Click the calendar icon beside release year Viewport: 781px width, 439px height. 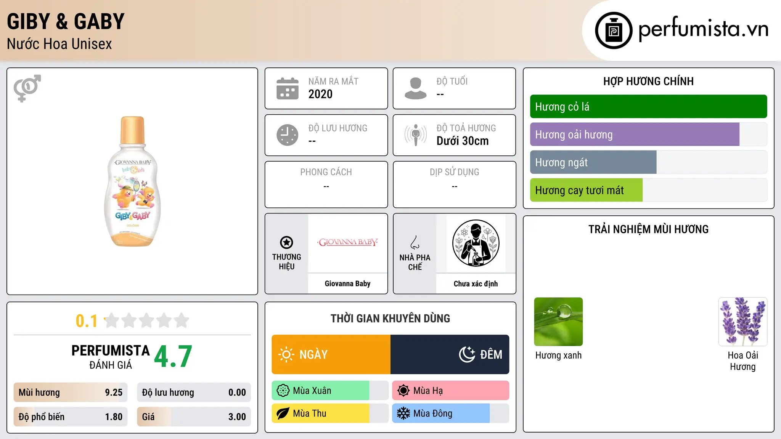(x=288, y=88)
